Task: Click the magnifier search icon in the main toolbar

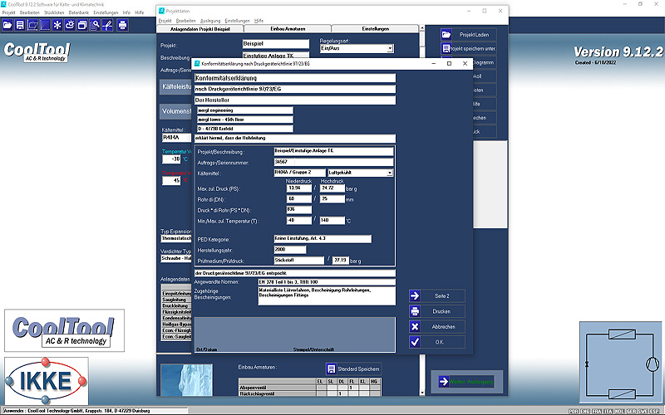Action: tap(96, 25)
